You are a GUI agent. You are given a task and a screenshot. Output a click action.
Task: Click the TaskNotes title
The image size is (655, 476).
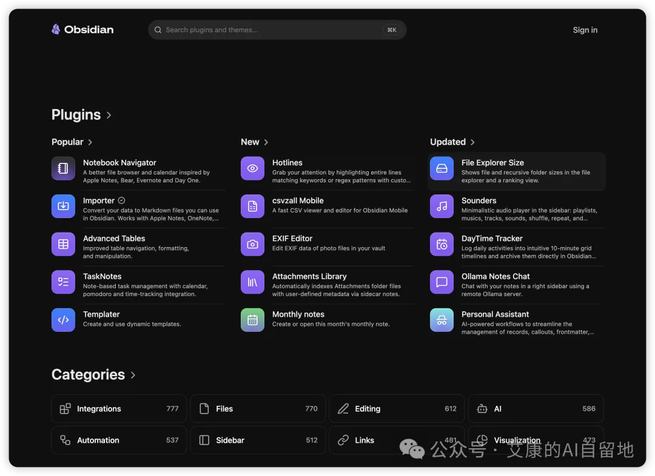coord(102,277)
